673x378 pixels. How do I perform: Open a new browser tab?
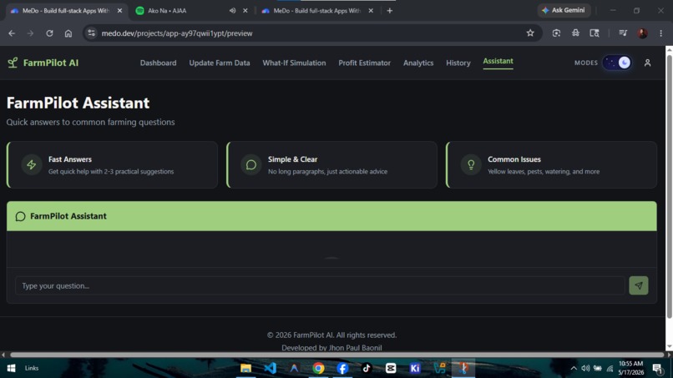pos(389,11)
